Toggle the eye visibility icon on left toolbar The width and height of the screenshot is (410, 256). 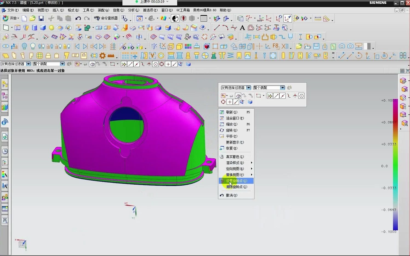pyautogui.click(x=5, y=46)
